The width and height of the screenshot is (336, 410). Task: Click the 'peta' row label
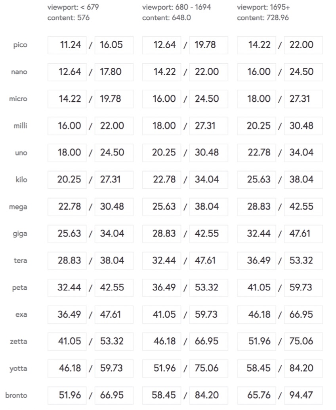[20, 288]
